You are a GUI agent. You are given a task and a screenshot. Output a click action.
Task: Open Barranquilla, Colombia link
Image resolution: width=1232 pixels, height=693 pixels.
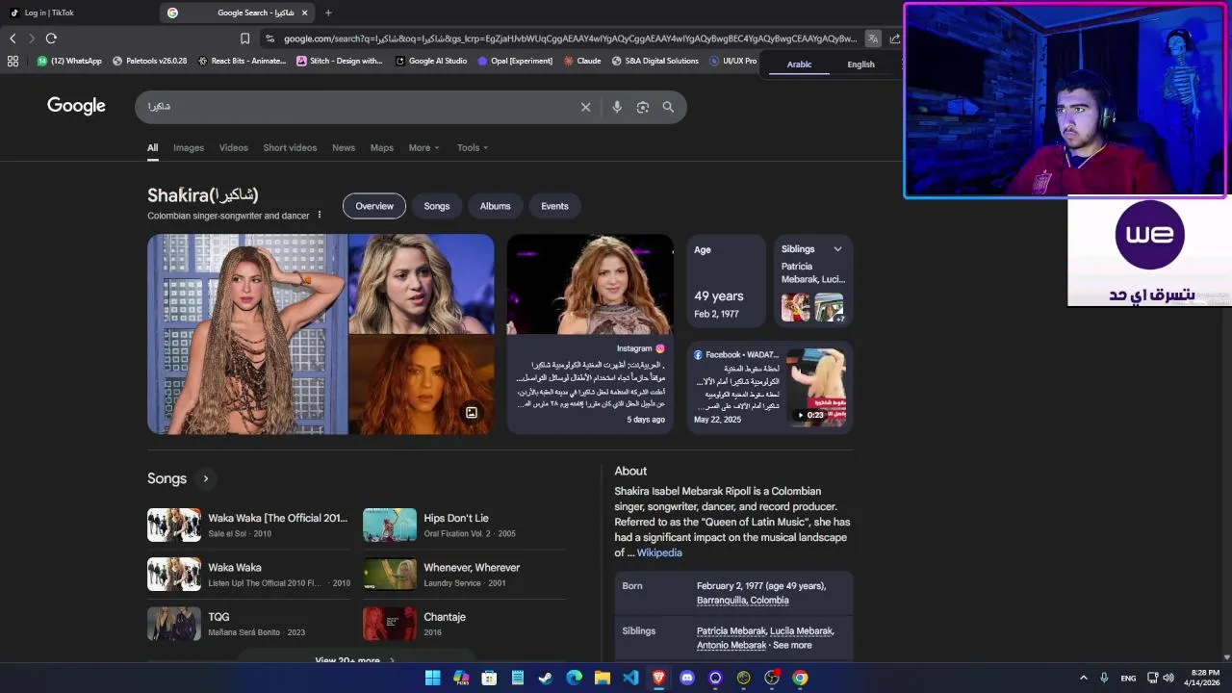(x=743, y=600)
